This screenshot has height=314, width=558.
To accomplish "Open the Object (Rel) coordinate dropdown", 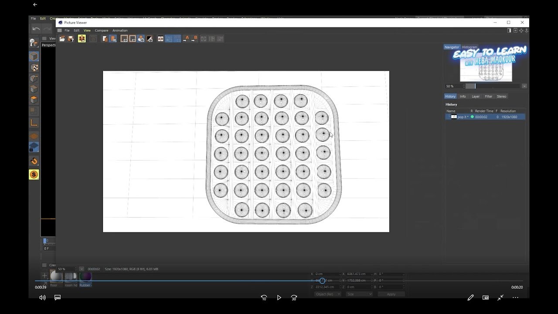I will (327, 294).
